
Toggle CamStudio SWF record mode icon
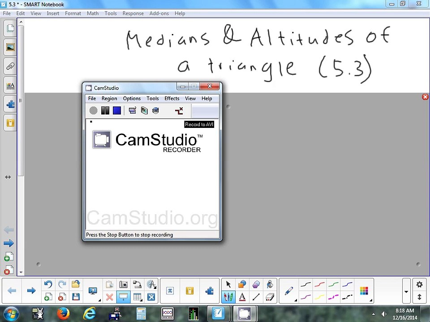[x=155, y=110]
